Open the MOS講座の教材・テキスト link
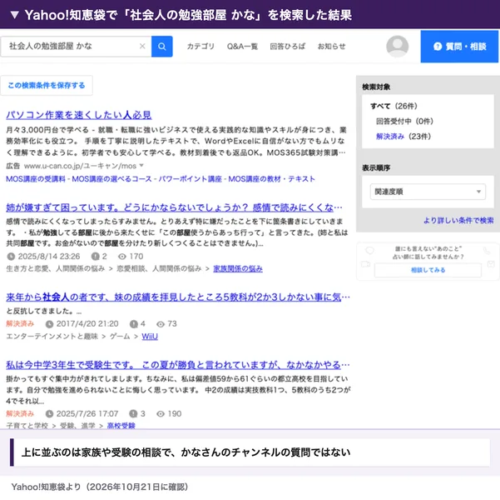Image resolution: width=500 pixels, height=500 pixels. pos(272,179)
